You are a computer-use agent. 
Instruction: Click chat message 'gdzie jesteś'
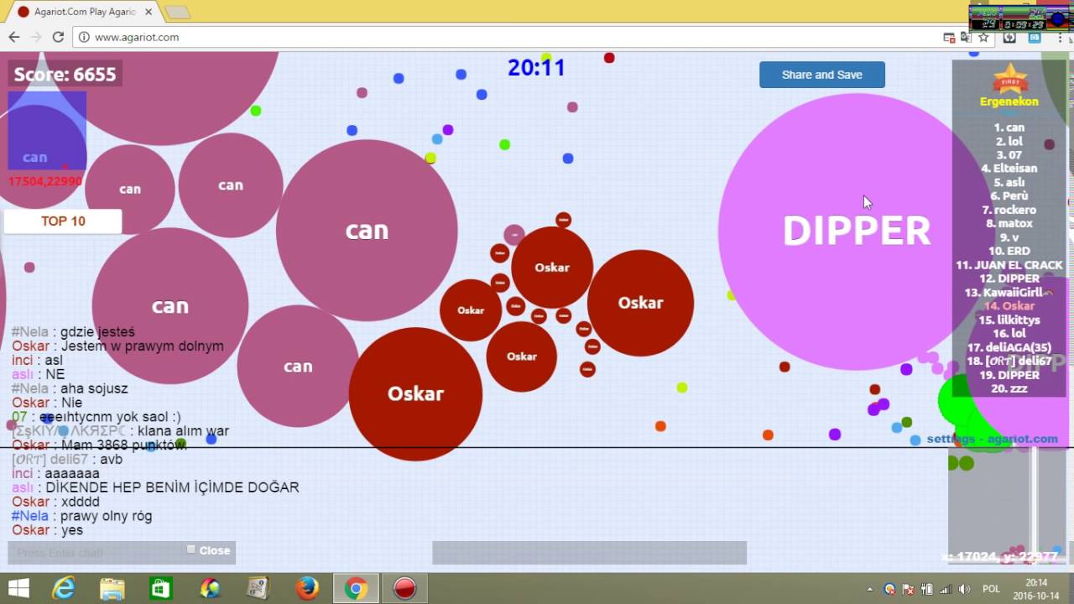coord(97,332)
